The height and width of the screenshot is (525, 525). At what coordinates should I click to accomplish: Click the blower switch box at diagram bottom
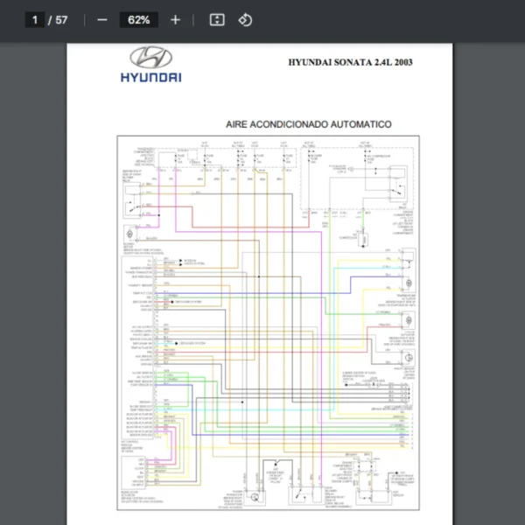(x=300, y=495)
